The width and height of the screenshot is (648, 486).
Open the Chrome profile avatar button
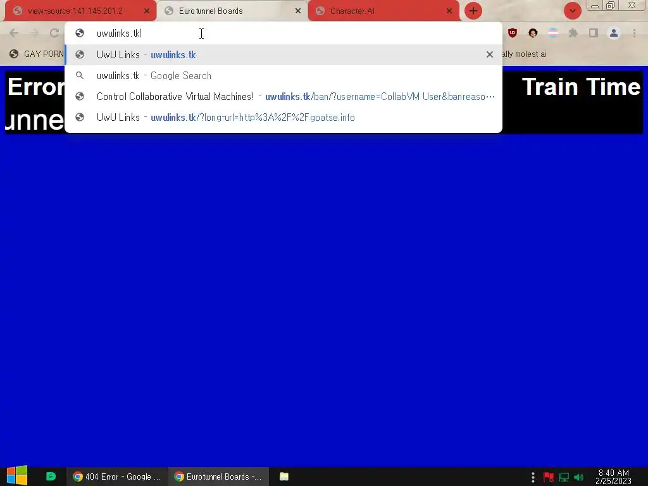(x=614, y=33)
